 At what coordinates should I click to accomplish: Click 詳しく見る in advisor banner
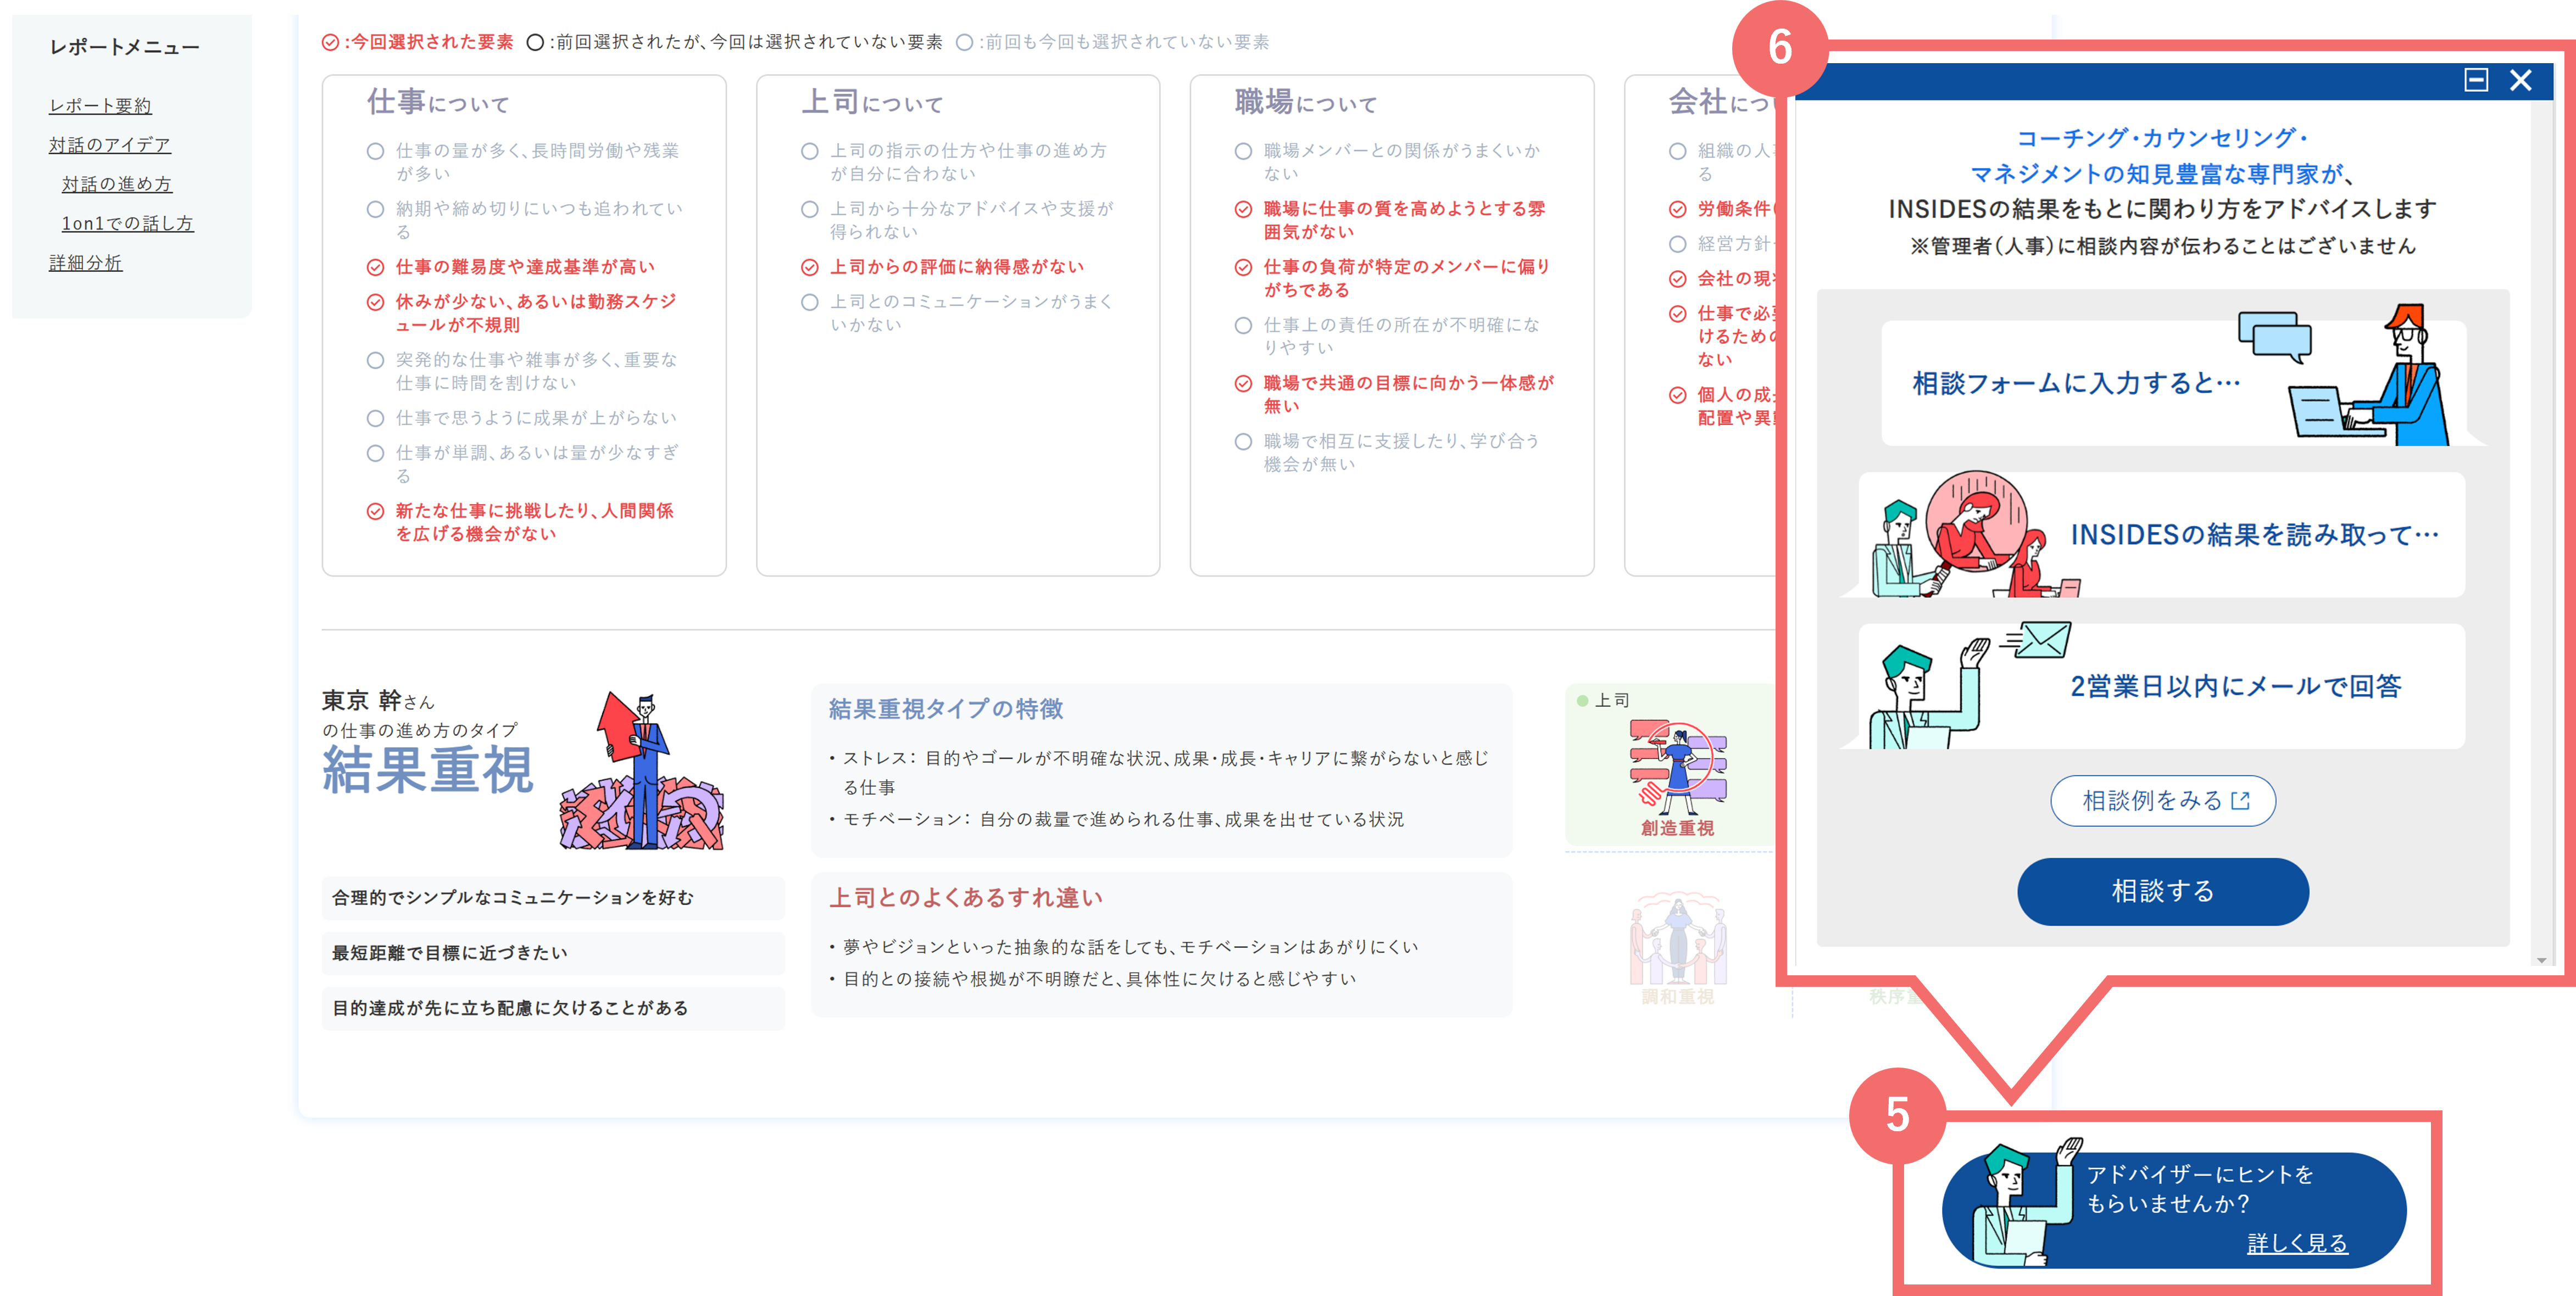[2296, 1242]
